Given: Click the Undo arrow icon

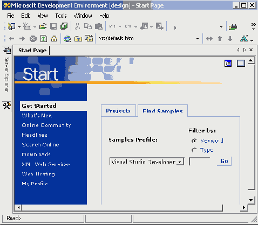Looking at the screenshot, I should pos(112,27).
